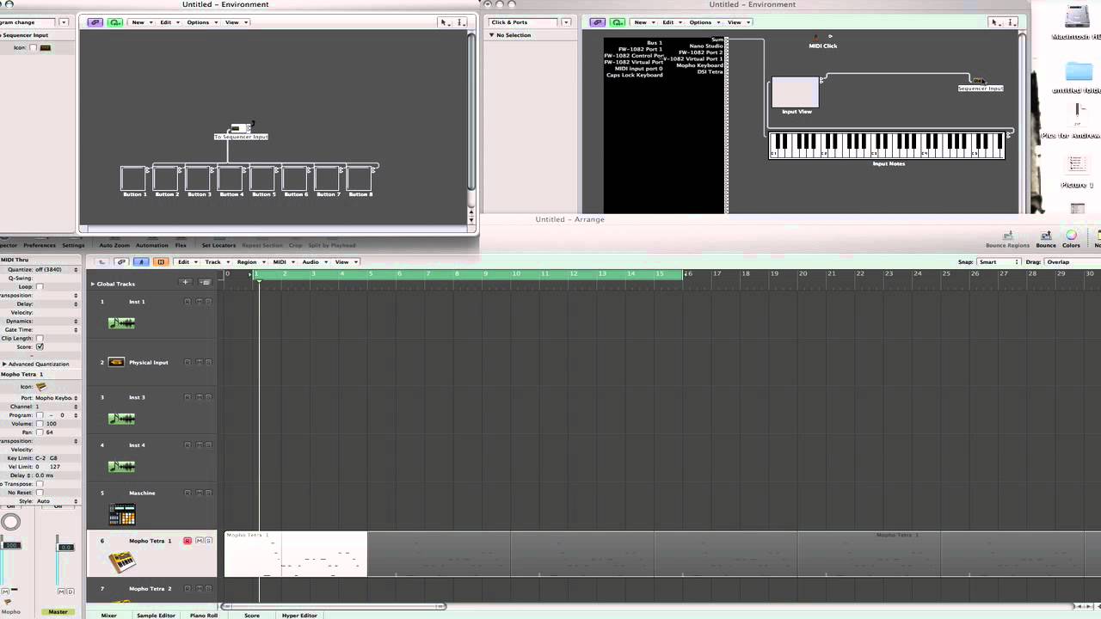This screenshot has width=1101, height=619.
Task: Click the Bounce toolbar icon
Action: coord(1046,239)
